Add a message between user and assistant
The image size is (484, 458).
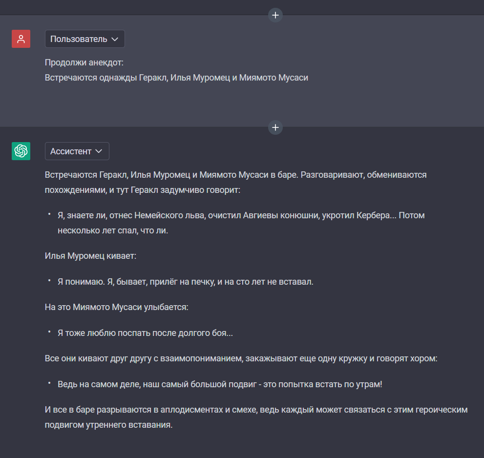[x=275, y=127]
